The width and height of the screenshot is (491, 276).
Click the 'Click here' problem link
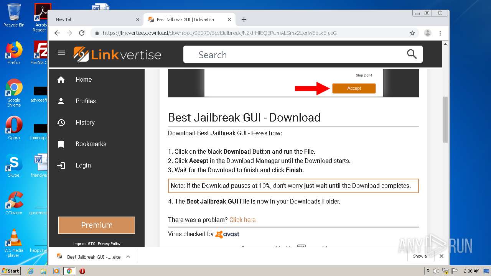pos(242,220)
